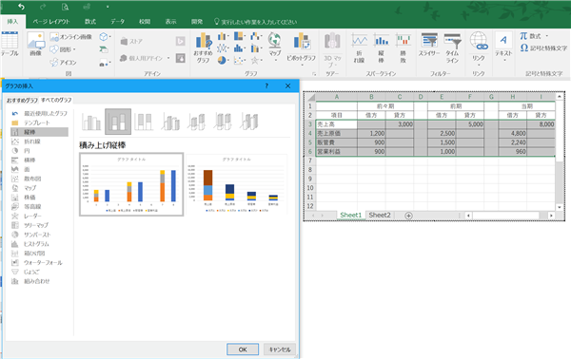Viewport: 571px width, 359px height.
Task: Insert a Line sparkline (折れ線)
Action: 359,48
